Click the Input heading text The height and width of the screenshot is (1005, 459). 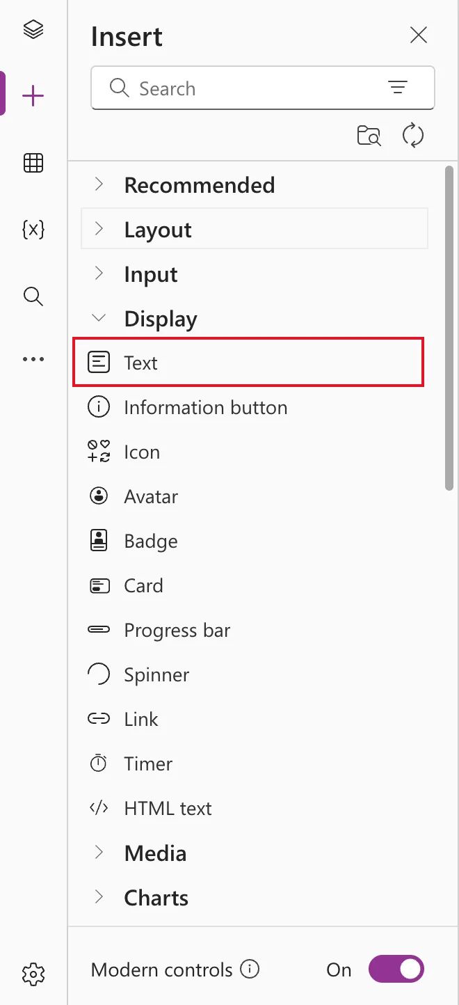coord(151,274)
